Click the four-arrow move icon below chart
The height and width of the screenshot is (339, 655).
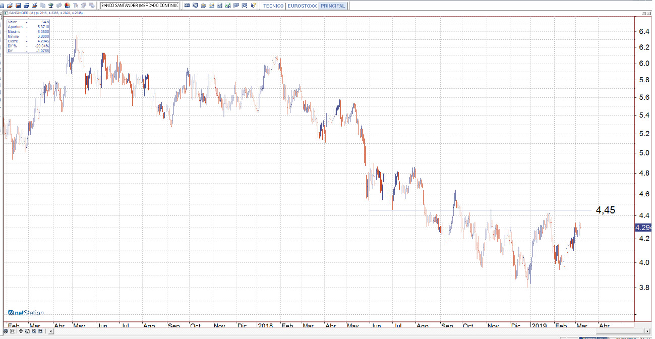click(x=21, y=331)
